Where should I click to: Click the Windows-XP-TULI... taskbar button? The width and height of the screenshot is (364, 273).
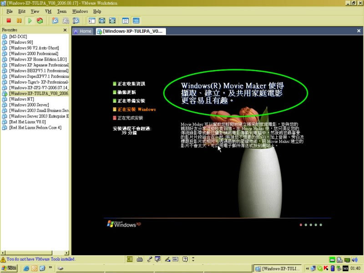coord(278,268)
